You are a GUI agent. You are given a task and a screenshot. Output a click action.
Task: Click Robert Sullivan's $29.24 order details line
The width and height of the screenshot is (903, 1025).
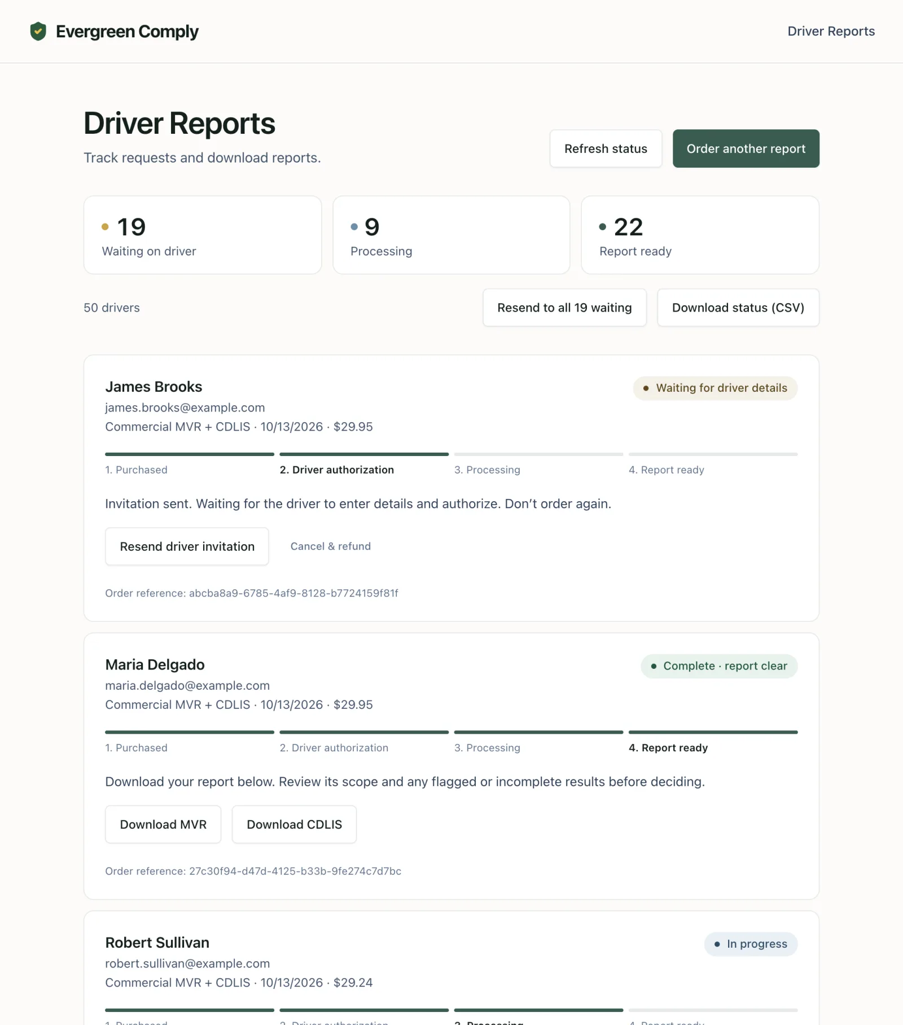tap(239, 983)
